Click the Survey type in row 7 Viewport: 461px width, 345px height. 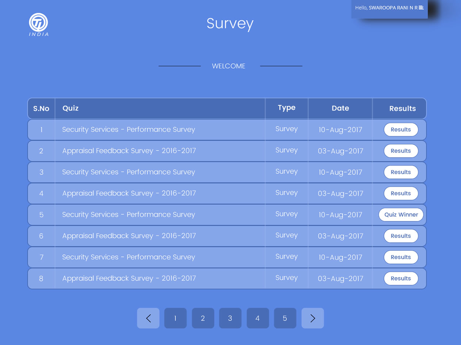point(287,256)
